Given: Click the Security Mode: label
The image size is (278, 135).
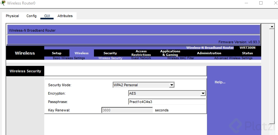Looking at the screenshot, I should pos(59,85).
